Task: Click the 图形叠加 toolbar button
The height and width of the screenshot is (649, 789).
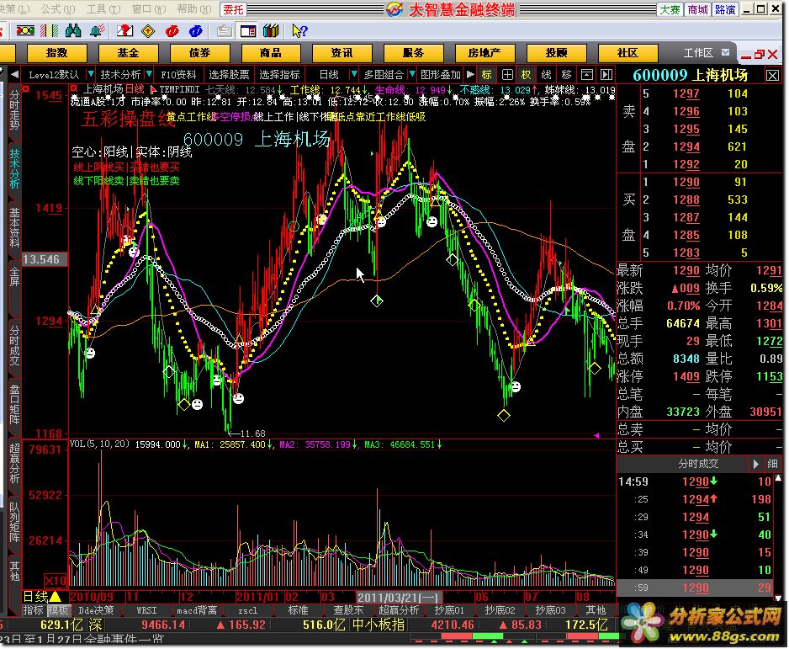Action: pos(440,75)
